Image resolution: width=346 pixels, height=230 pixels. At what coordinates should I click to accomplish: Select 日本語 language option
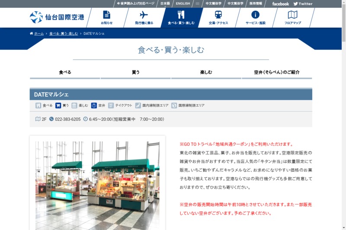coord(165,3)
